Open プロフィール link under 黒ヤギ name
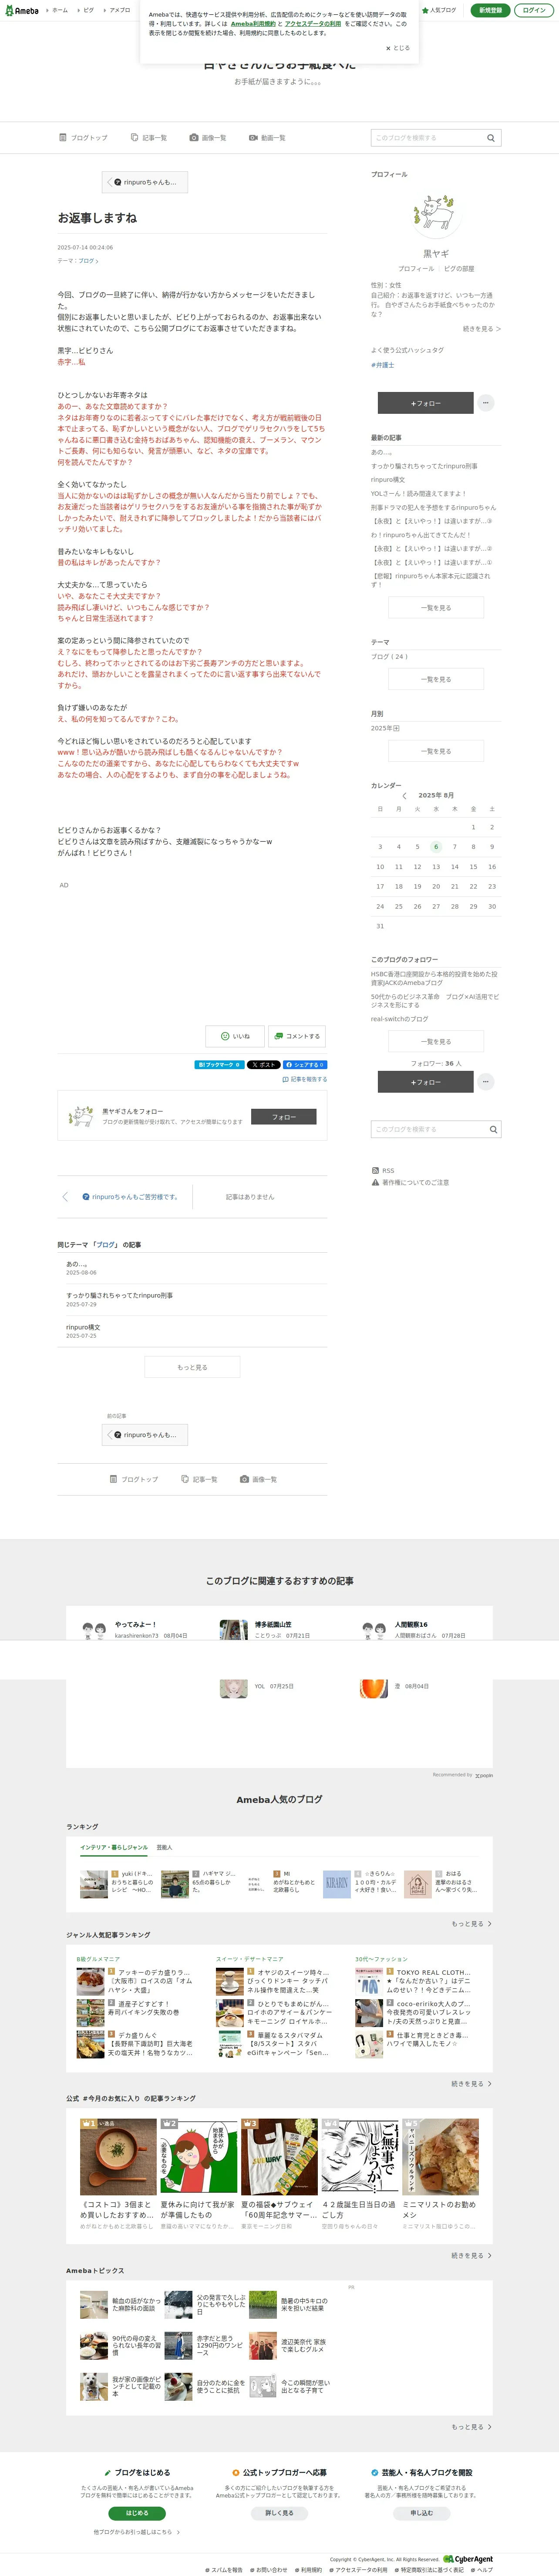 click(x=416, y=269)
